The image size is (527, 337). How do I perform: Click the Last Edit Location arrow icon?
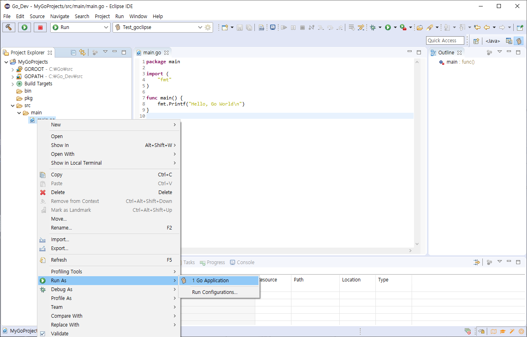coord(477,27)
